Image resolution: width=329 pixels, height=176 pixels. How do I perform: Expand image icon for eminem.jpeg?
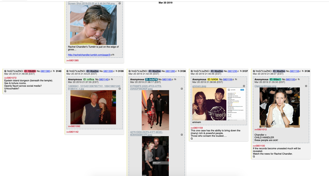click(x=244, y=86)
